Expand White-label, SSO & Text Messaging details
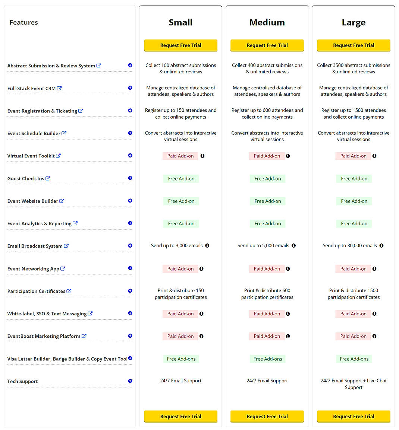Image resolution: width=399 pixels, height=430 pixels. click(x=130, y=313)
